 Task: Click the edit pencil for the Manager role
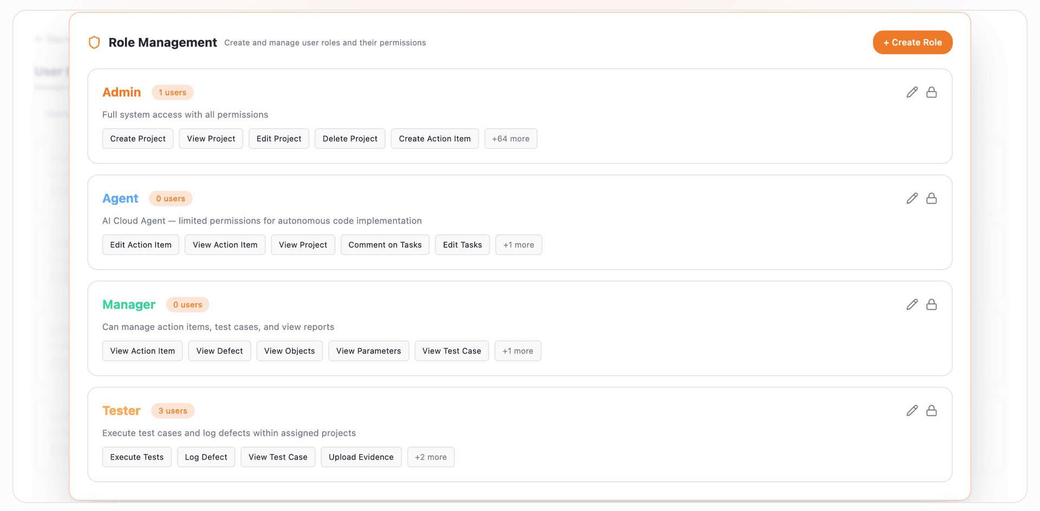tap(912, 304)
